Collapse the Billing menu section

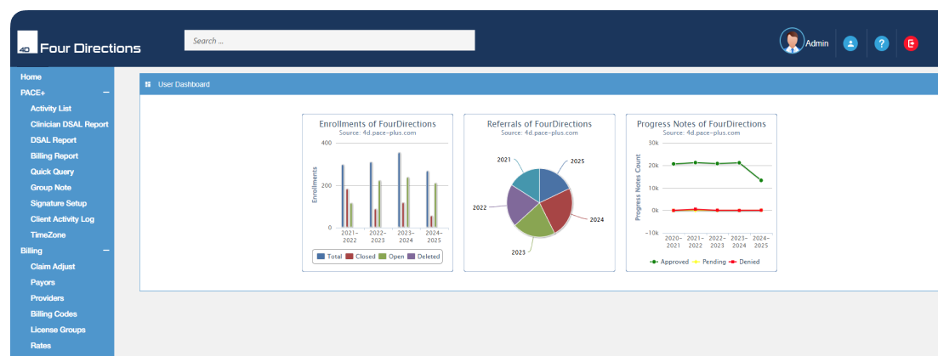(x=105, y=251)
